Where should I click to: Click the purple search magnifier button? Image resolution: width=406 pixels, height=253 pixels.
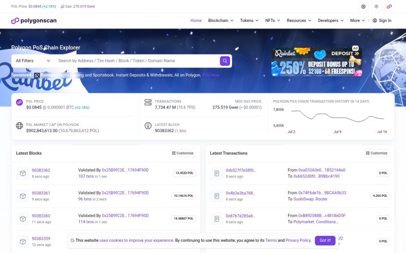(225, 61)
